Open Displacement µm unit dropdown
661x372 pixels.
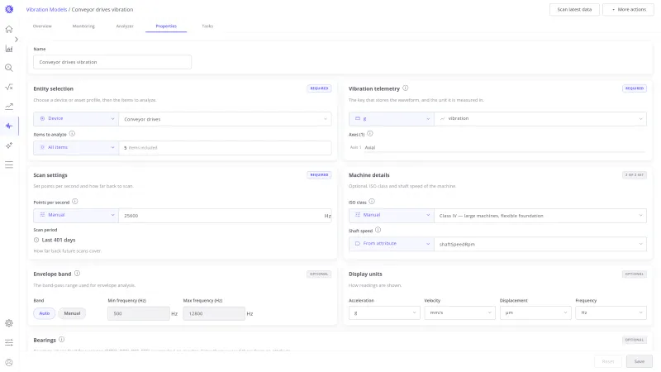pos(535,312)
